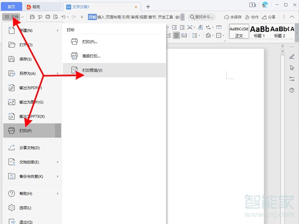Select 选项(L) in the file menu

pos(32,208)
